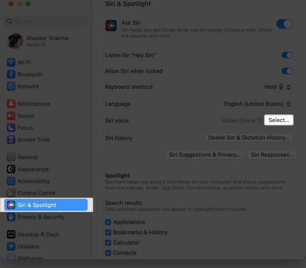This screenshot has width=306, height=268.
Task: Click Select... button for Siri voice
Action: 279,120
